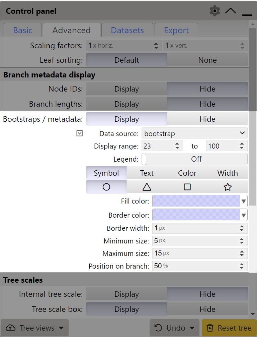257x337 pixels.
Task: Hide Bootstraps / metadata
Action: coord(207,119)
